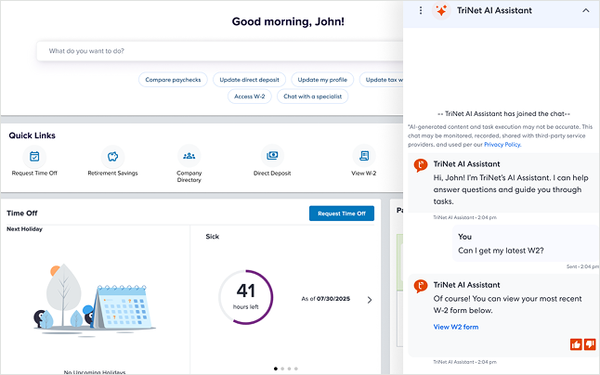Click the 'Direct Deposit' quick link label
Screen dimensions: 600x375
[x=272, y=174]
